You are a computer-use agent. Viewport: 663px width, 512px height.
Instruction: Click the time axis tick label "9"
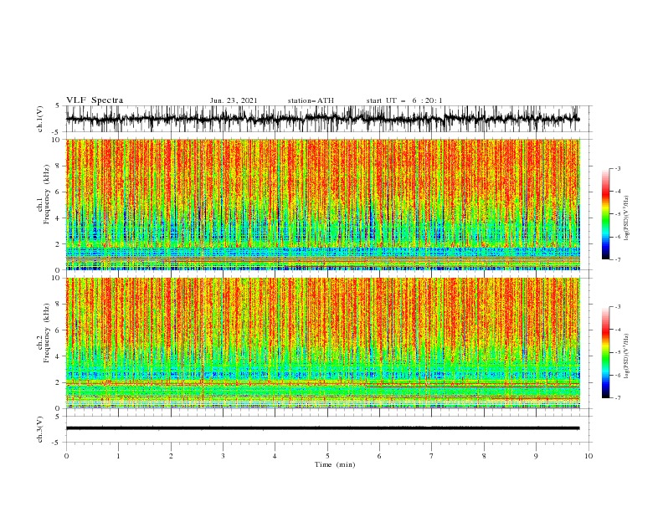[x=536, y=456]
